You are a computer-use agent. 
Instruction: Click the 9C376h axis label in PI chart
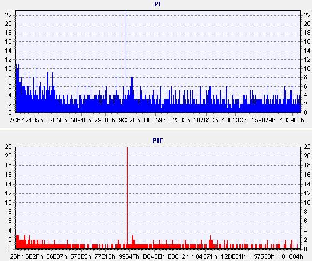129,120
